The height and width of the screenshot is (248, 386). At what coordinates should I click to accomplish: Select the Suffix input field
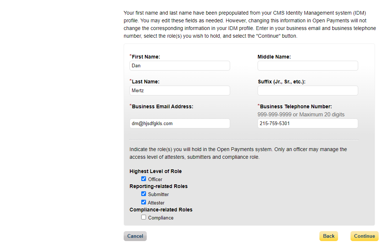tap(308, 91)
